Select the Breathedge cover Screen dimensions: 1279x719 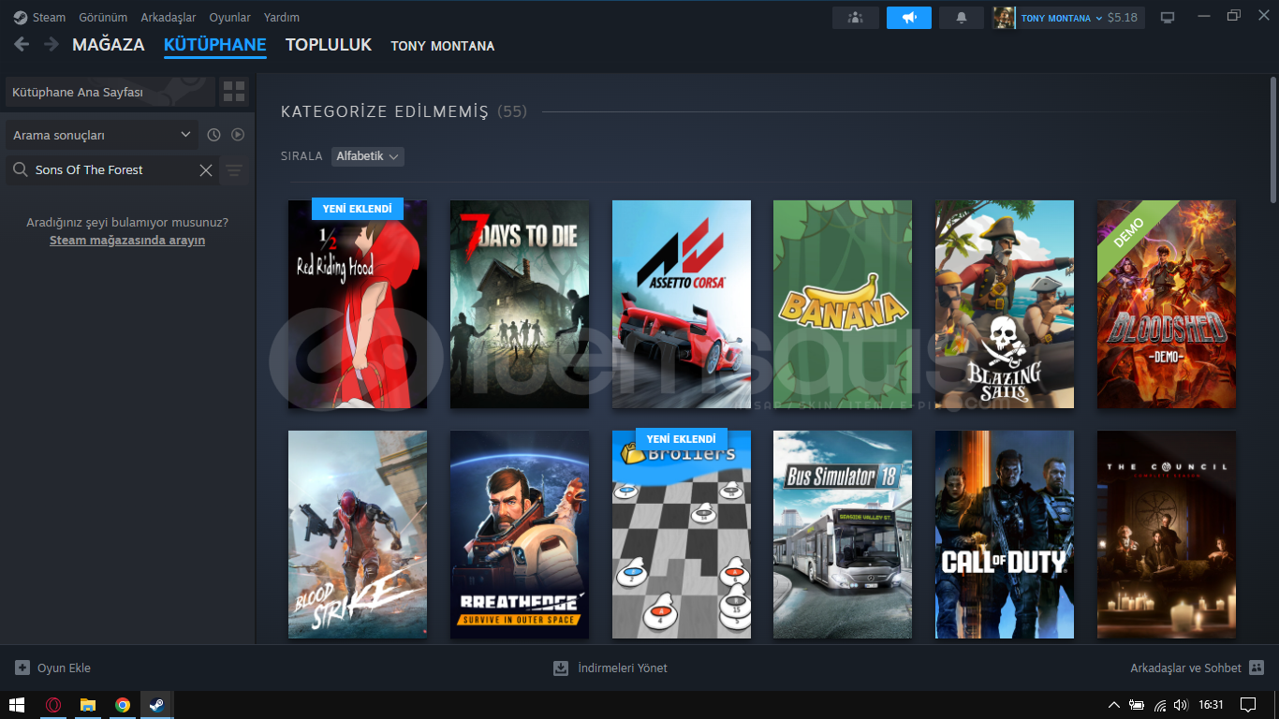click(x=520, y=535)
